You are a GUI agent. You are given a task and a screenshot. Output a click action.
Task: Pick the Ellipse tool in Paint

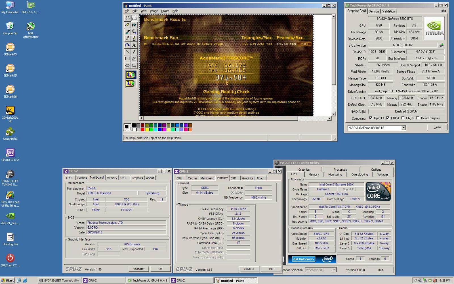127,65
